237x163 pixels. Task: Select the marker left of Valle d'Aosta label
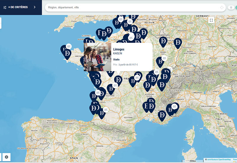pos(161,85)
